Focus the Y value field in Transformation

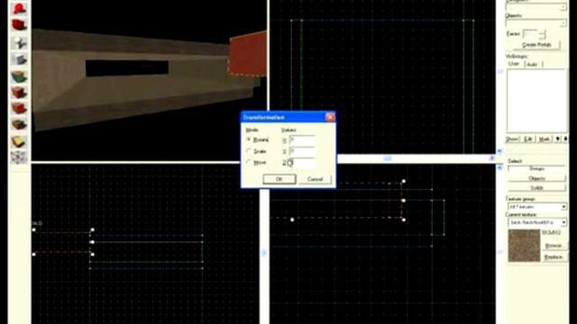click(x=302, y=151)
